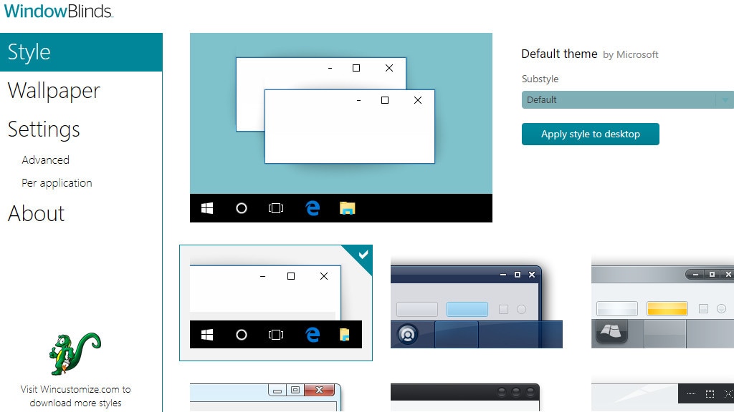
Task: Click Task View icon in selected thumbnail taskbar
Action: click(276, 335)
